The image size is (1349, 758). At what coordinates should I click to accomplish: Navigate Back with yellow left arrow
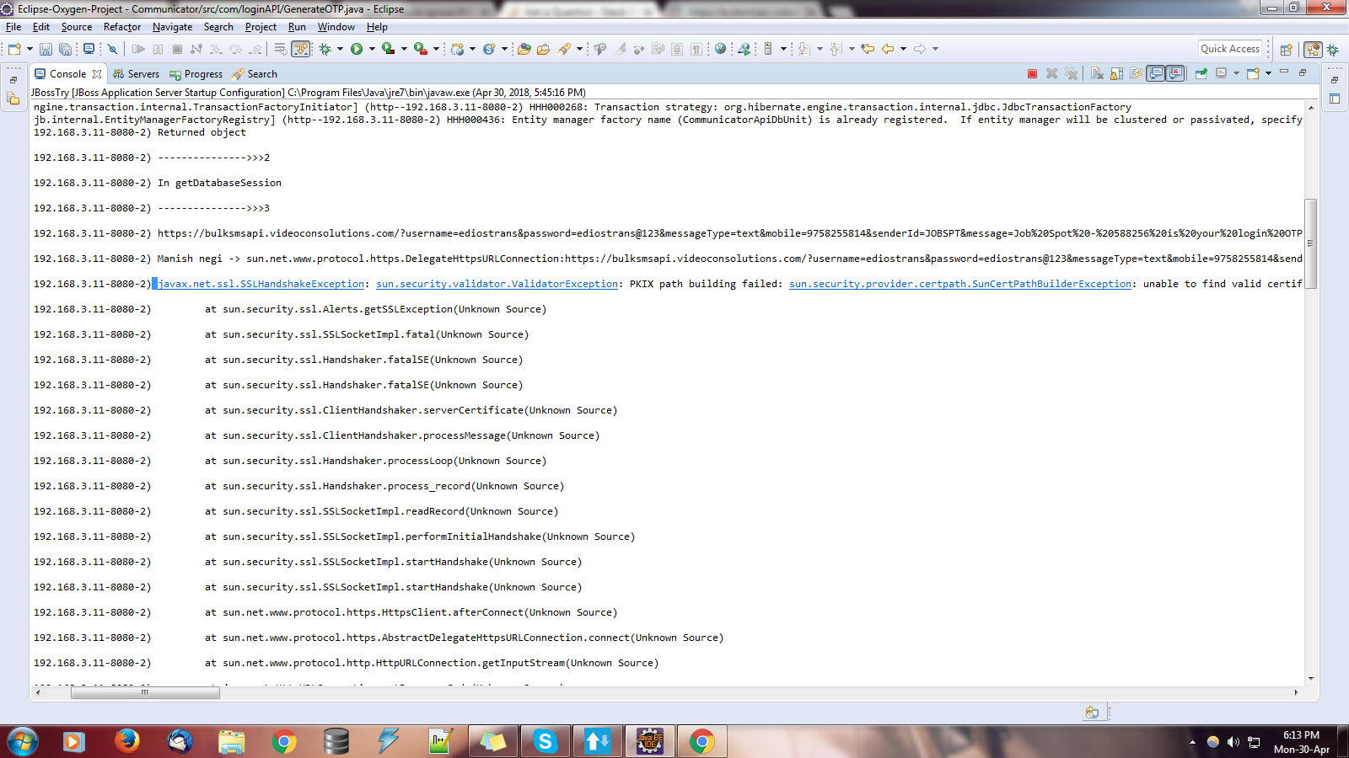click(888, 49)
